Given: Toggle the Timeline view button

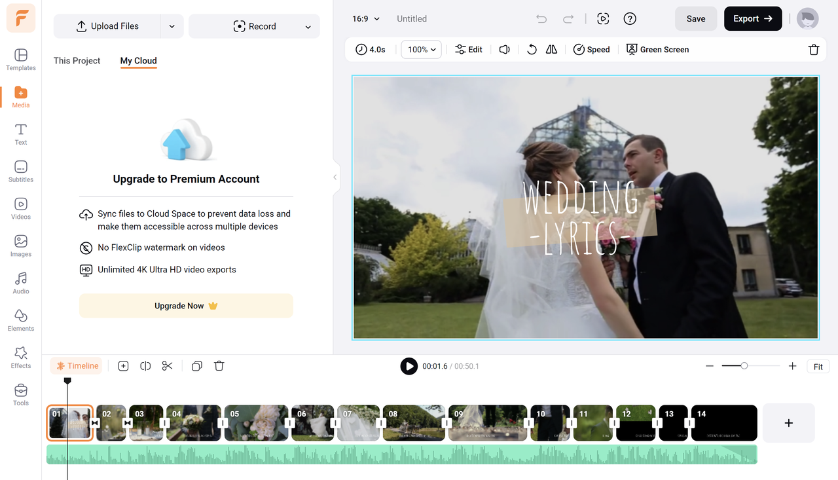Looking at the screenshot, I should tap(77, 366).
